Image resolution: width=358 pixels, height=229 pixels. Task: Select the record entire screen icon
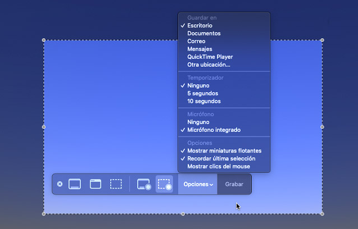point(144,184)
